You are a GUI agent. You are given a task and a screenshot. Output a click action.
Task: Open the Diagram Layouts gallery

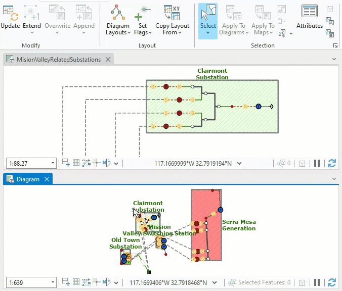pyautogui.click(x=118, y=20)
